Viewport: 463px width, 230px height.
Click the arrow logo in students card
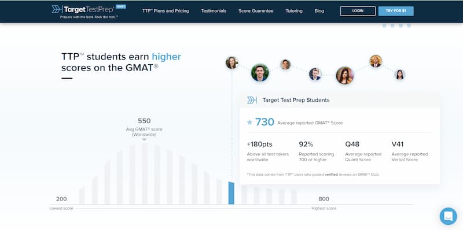(x=252, y=100)
